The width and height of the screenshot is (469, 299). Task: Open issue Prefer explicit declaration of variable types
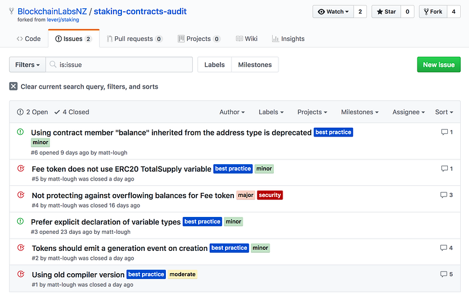pyautogui.click(x=106, y=222)
